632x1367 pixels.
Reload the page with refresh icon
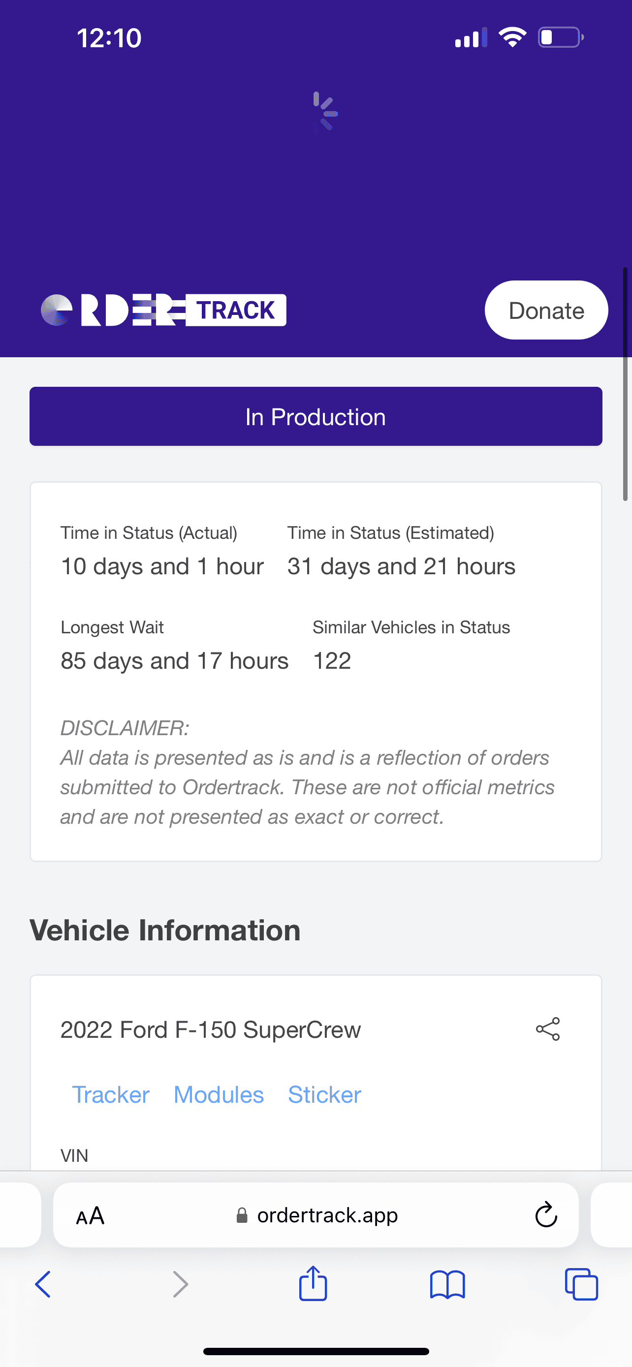(x=545, y=1214)
